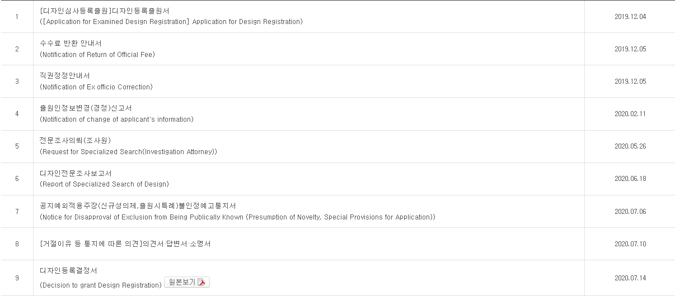Select the 출원인정보변경(경정)신고서 entry

pos(86,108)
